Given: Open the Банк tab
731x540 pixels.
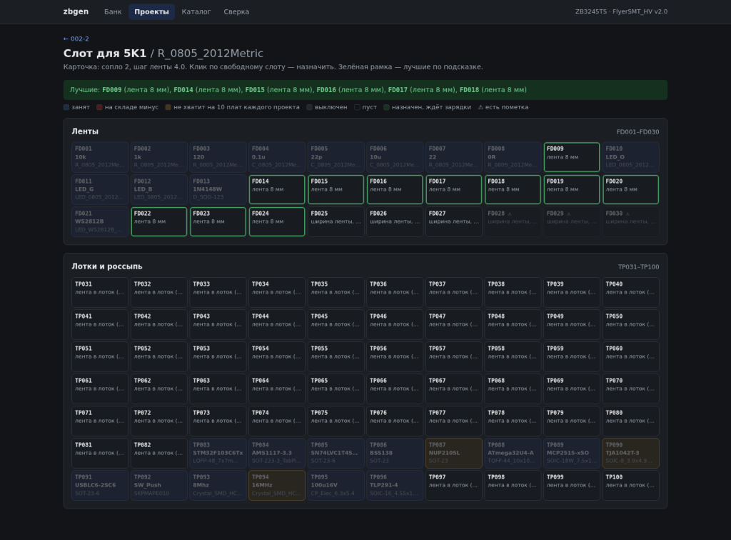Looking at the screenshot, I should coord(113,11).
